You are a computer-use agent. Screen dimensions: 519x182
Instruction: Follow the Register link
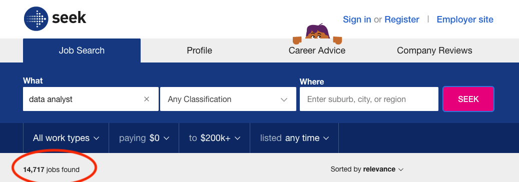pyautogui.click(x=402, y=19)
